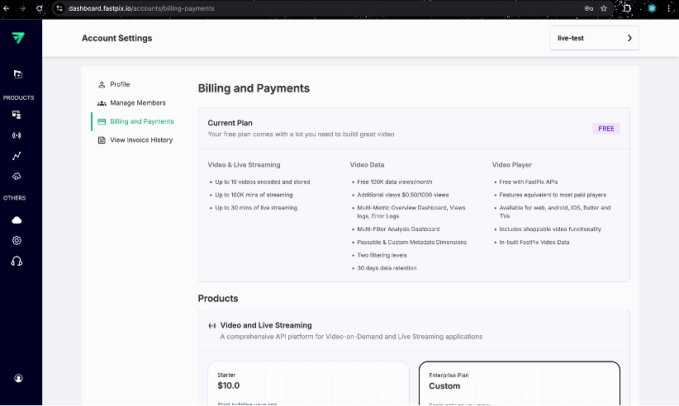
Task: Click 'Free with FastPix APIs' bullet
Action: (529, 182)
